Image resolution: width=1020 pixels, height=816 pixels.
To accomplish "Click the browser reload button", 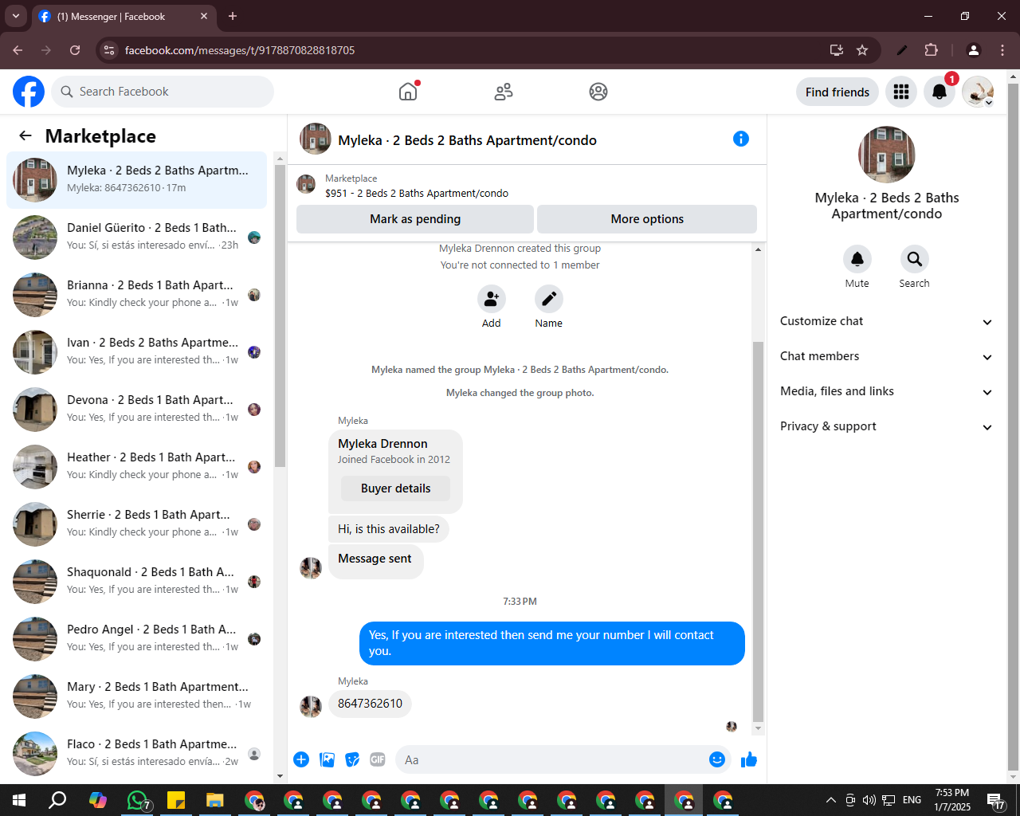I will (75, 50).
